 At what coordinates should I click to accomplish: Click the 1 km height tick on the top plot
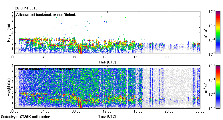(12, 49)
